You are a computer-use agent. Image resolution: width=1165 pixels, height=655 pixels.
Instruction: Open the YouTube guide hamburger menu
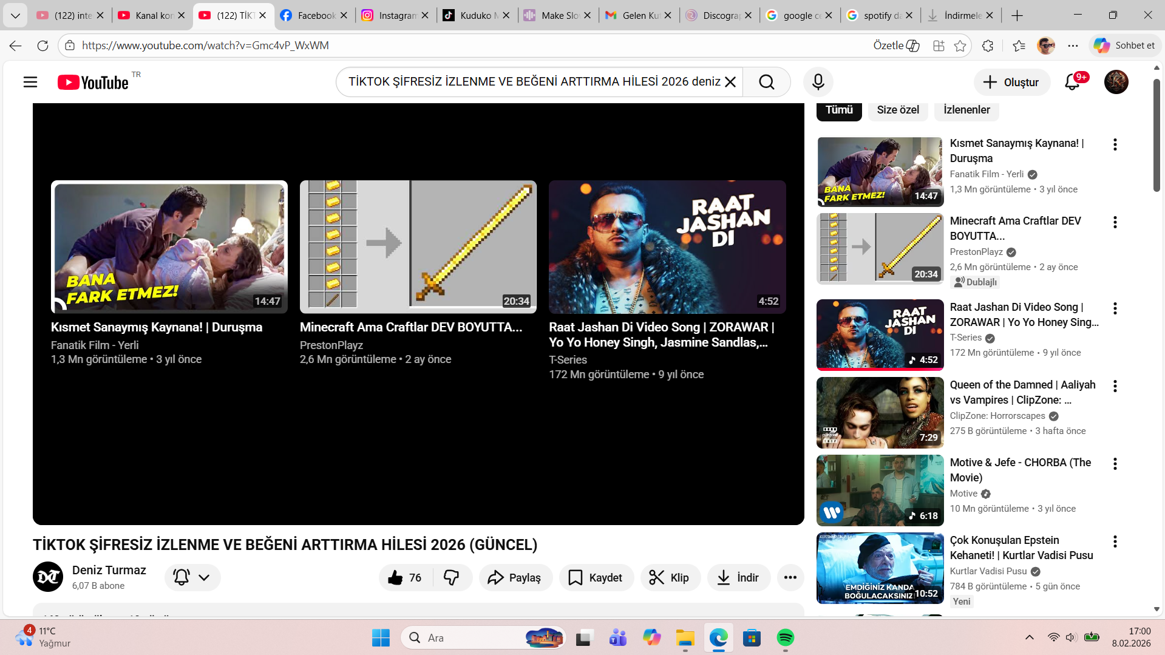coord(30,82)
